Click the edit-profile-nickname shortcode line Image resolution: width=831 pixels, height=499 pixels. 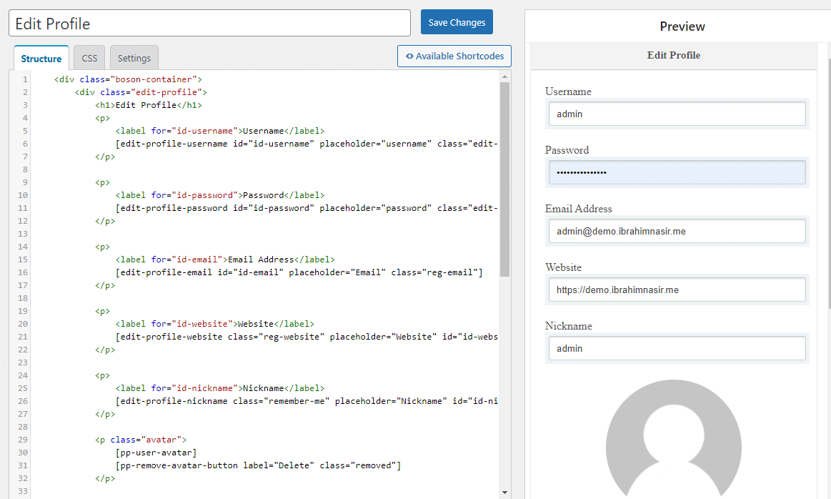[x=307, y=401]
